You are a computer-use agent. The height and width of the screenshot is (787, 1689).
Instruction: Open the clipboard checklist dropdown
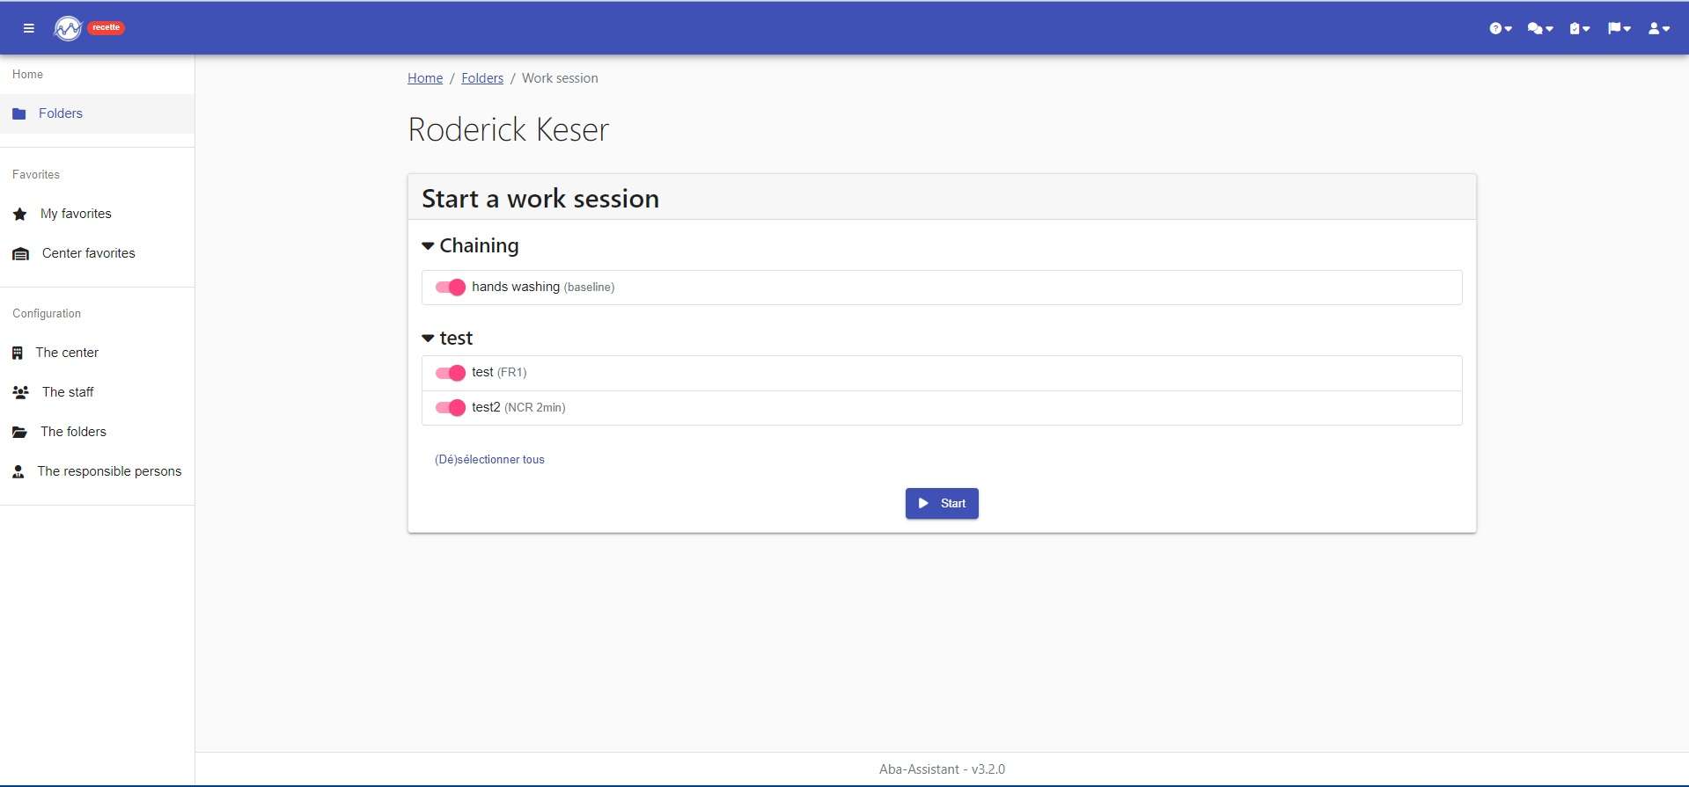[1580, 28]
